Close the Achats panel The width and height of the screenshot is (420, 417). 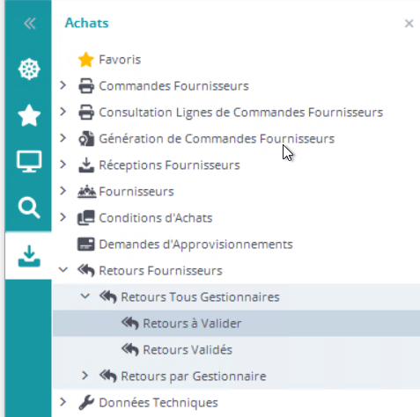click(409, 24)
